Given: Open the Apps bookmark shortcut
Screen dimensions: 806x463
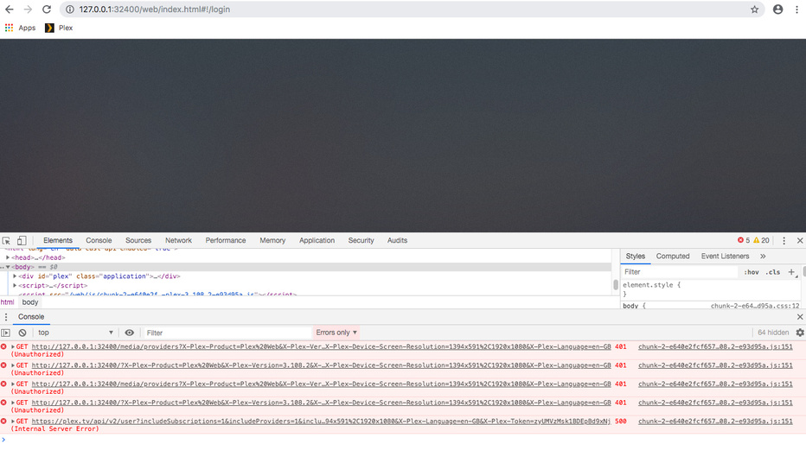Looking at the screenshot, I should pos(20,28).
